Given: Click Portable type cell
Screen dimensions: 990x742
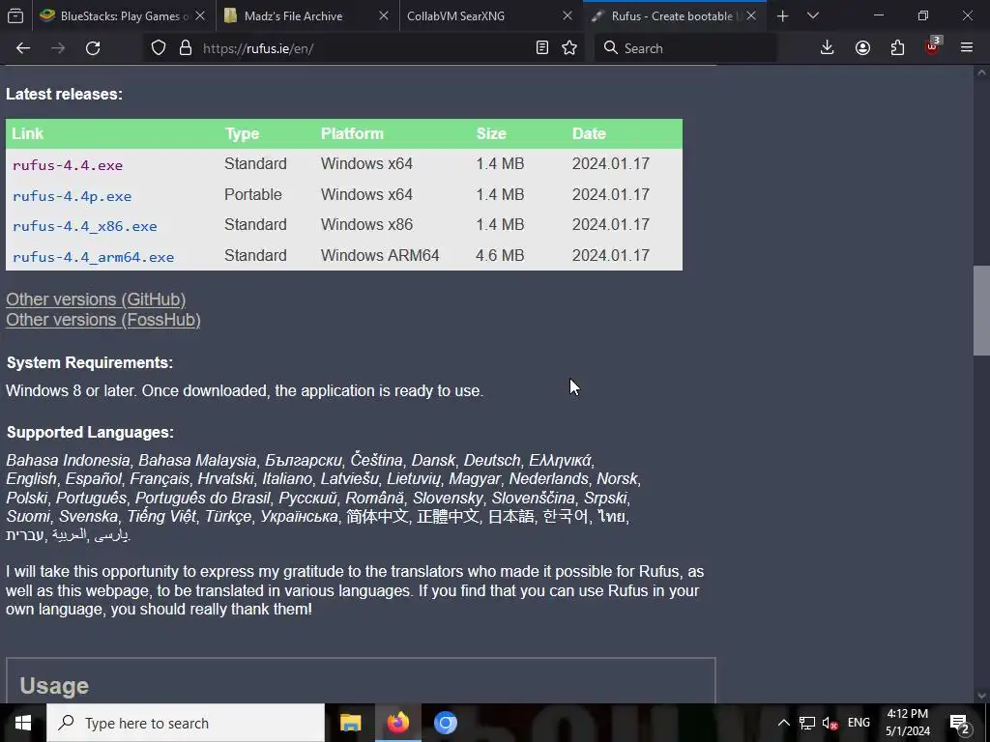Looking at the screenshot, I should (x=253, y=194).
